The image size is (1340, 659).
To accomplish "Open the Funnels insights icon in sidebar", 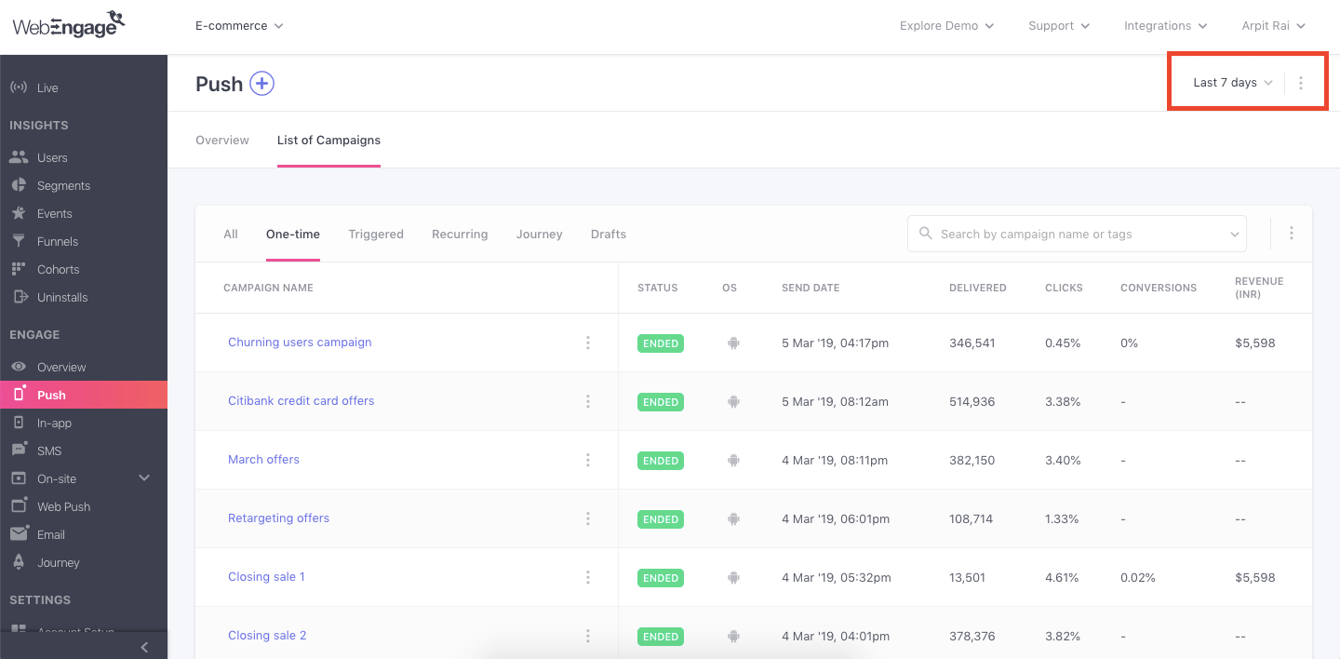I will 19,241.
